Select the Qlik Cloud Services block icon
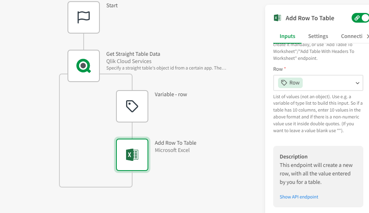 [x=84, y=66]
